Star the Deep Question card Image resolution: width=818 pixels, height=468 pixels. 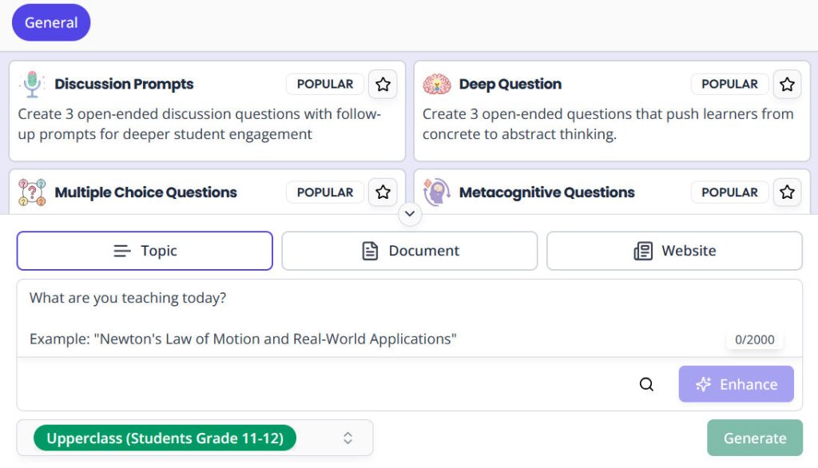click(x=787, y=85)
